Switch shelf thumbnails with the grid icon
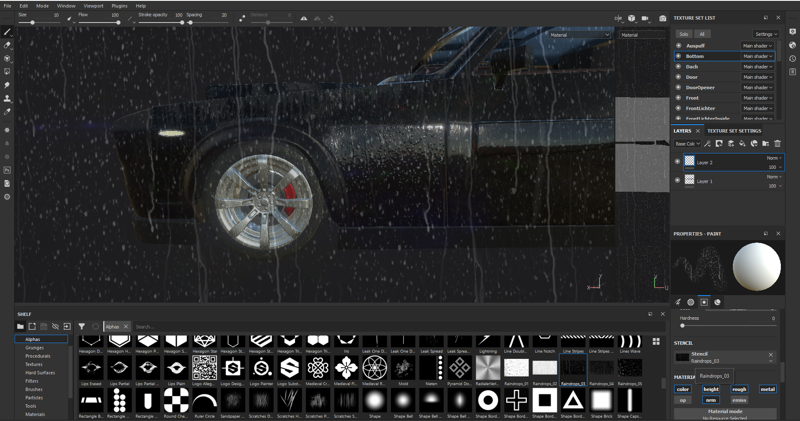The image size is (800, 421). pyautogui.click(x=656, y=341)
